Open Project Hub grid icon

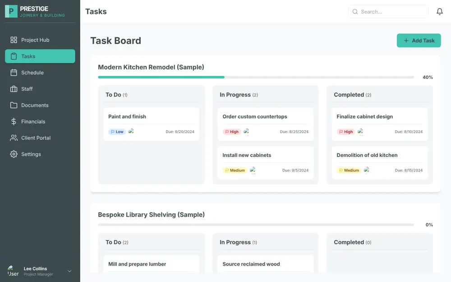[14, 40]
